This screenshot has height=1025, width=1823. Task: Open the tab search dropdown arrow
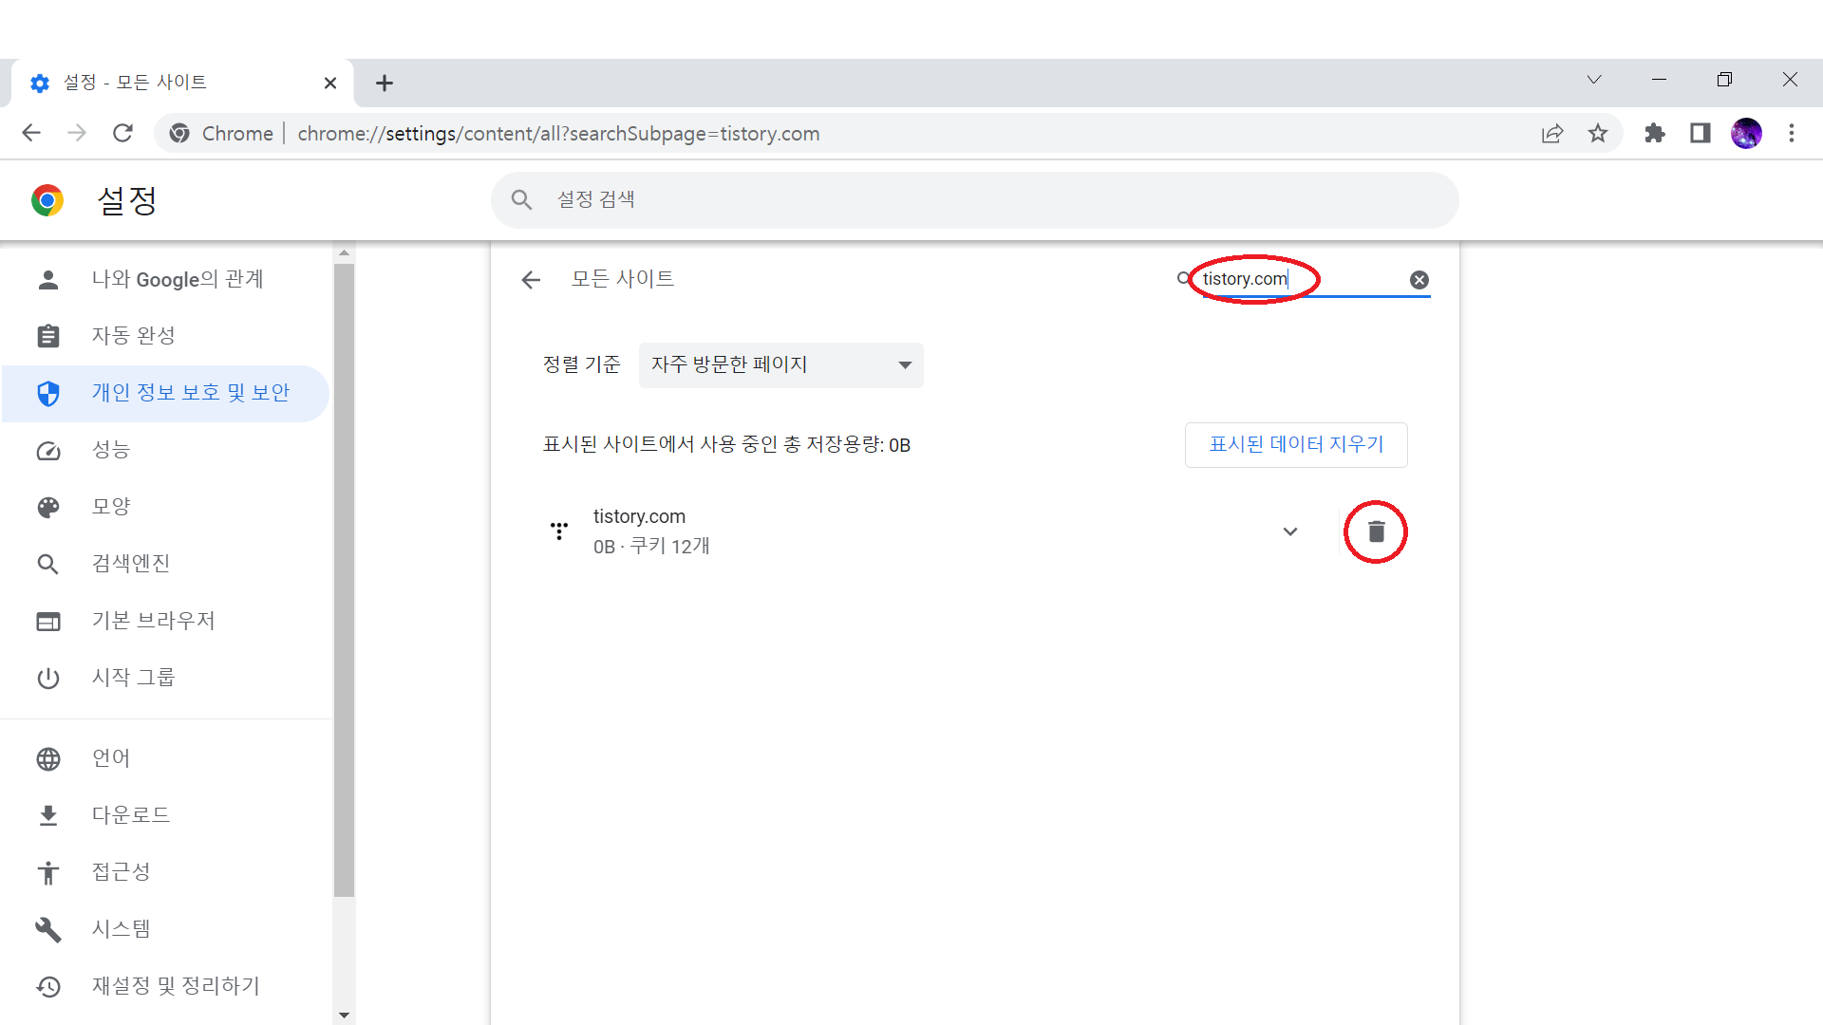point(1594,80)
